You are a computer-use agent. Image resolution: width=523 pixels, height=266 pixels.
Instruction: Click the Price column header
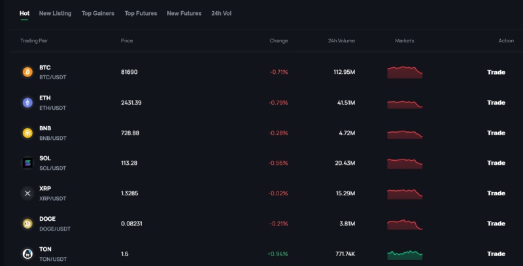pyautogui.click(x=127, y=41)
